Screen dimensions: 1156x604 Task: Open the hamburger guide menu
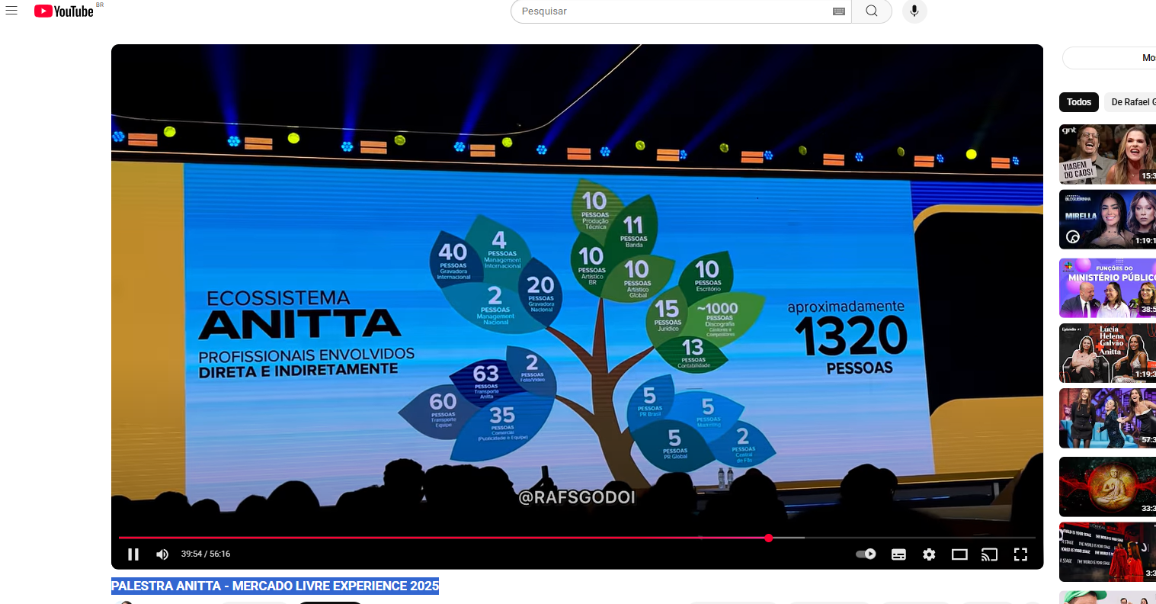11,11
